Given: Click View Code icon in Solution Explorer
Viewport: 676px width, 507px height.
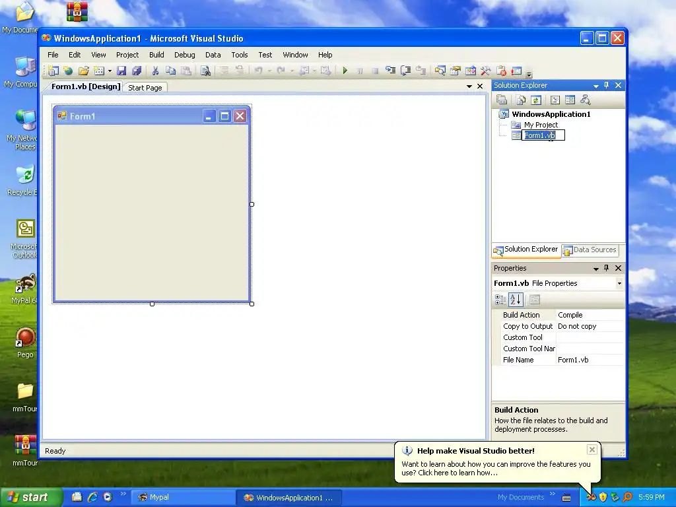Looking at the screenshot, I should coord(555,100).
